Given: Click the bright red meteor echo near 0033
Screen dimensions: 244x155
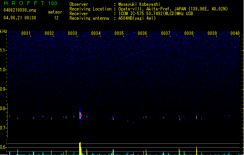Looking at the screenshot, I should pos(80,115).
